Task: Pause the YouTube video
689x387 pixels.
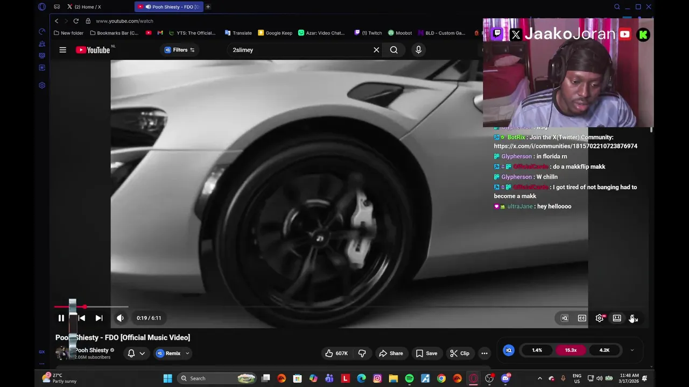Action: (61, 318)
